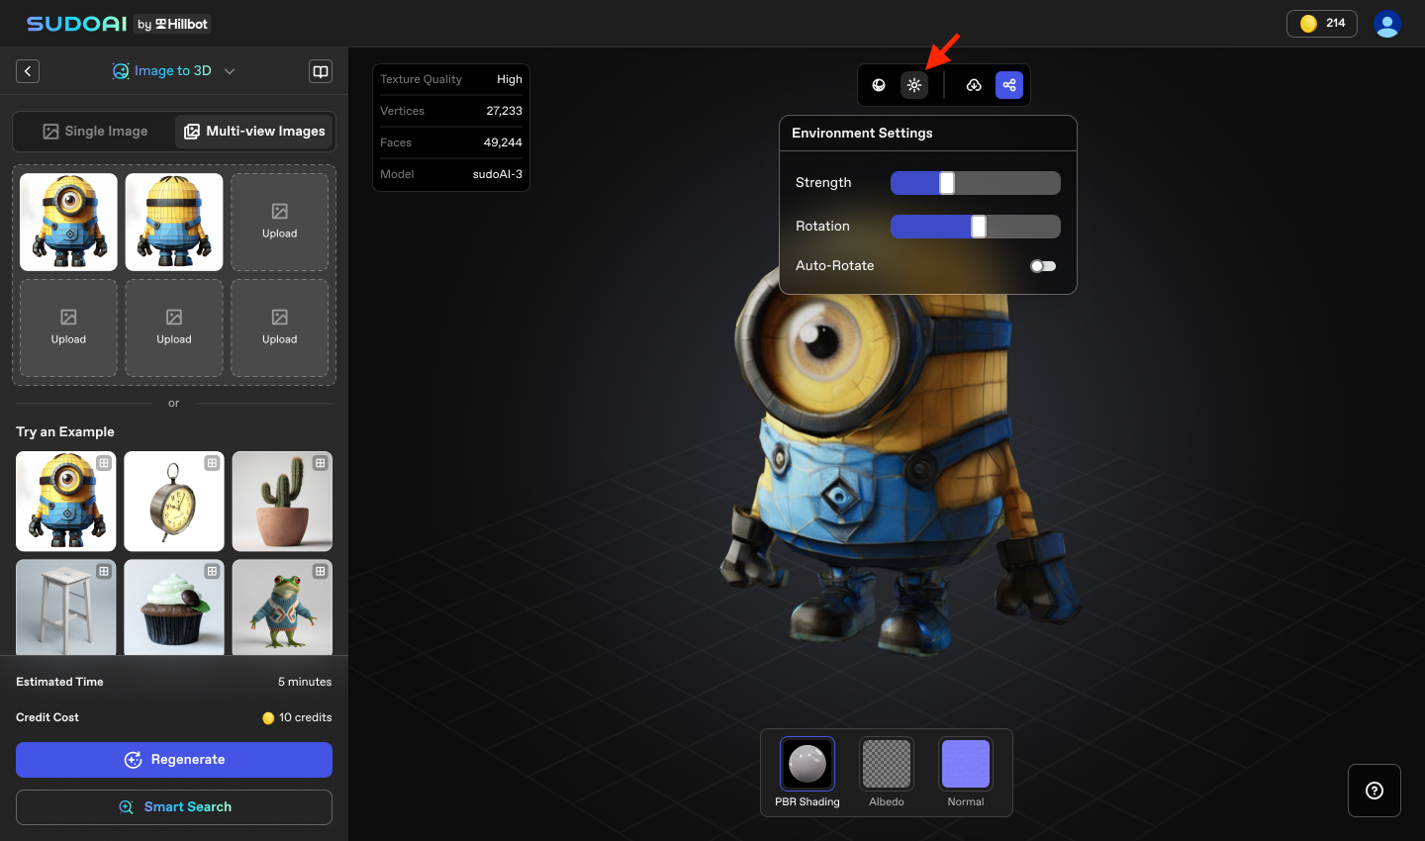The image size is (1425, 841).
Task: Click the 10 credits cost text
Action: click(305, 717)
